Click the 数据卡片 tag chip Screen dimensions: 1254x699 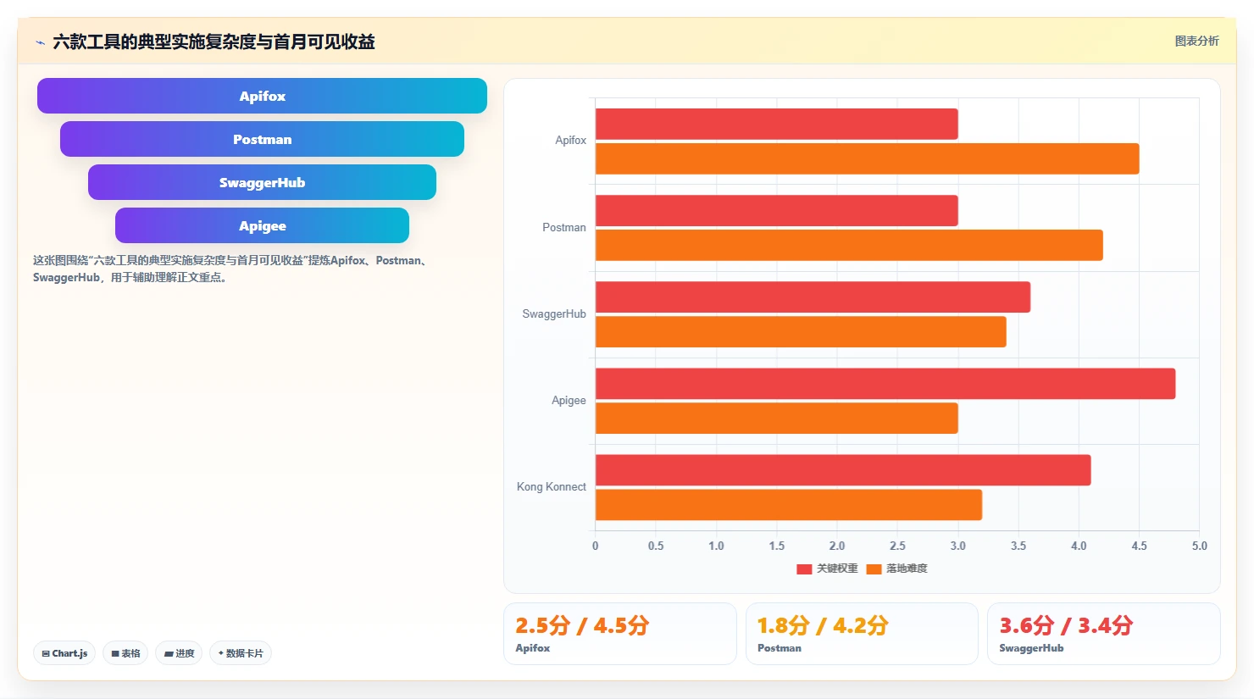click(241, 653)
